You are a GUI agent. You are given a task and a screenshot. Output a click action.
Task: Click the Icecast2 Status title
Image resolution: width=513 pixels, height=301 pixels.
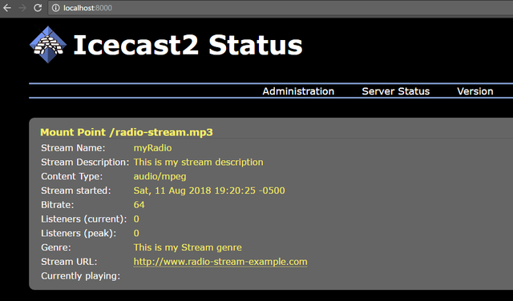[x=188, y=45]
